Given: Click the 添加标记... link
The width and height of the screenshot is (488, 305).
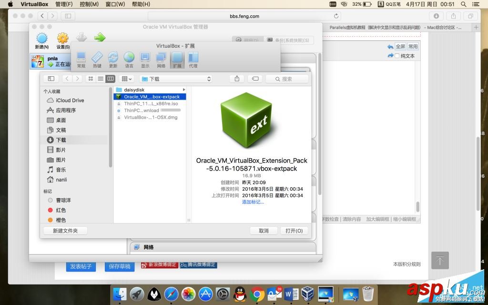Looking at the screenshot, I should pyautogui.click(x=253, y=202).
